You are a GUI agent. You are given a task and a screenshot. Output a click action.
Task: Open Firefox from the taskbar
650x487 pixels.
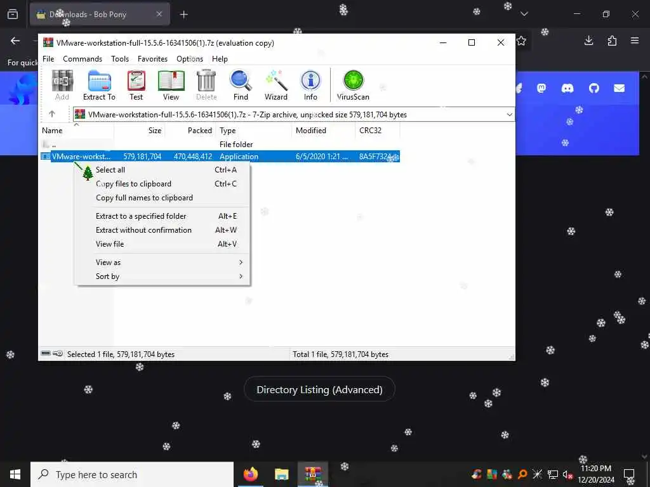(x=250, y=474)
